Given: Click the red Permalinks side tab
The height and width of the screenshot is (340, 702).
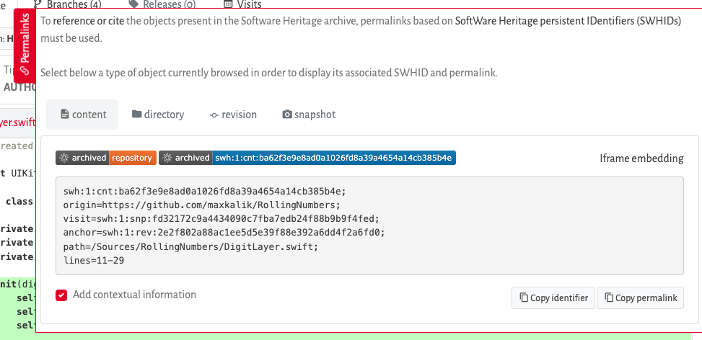Looking at the screenshot, I should tap(25, 45).
